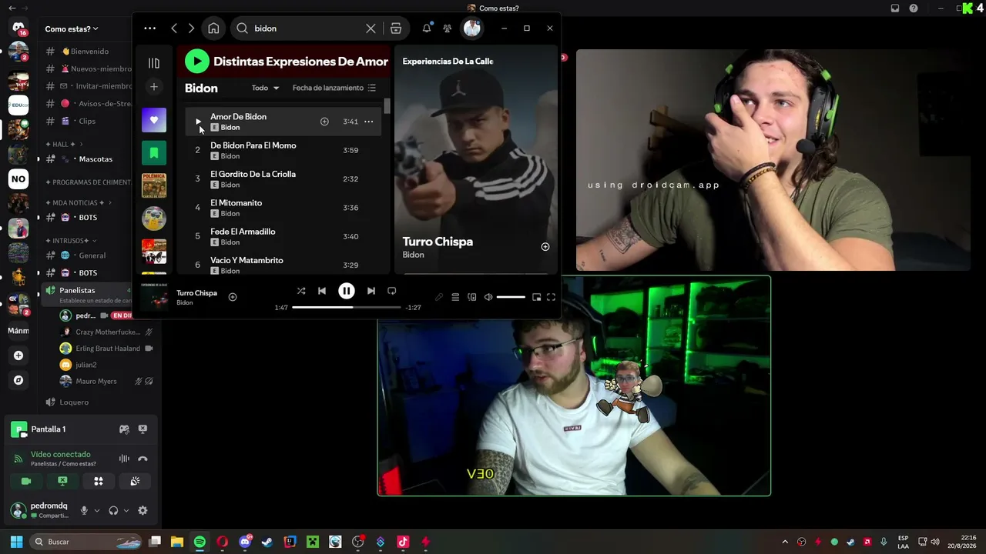Viewport: 986px width, 554px height.
Task: Open the Fecha de lanzamiento sort menu
Action: click(334, 88)
